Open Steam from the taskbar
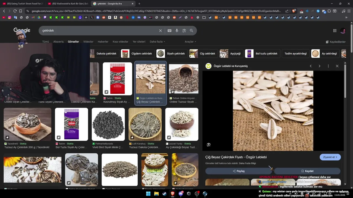 click(x=164, y=194)
